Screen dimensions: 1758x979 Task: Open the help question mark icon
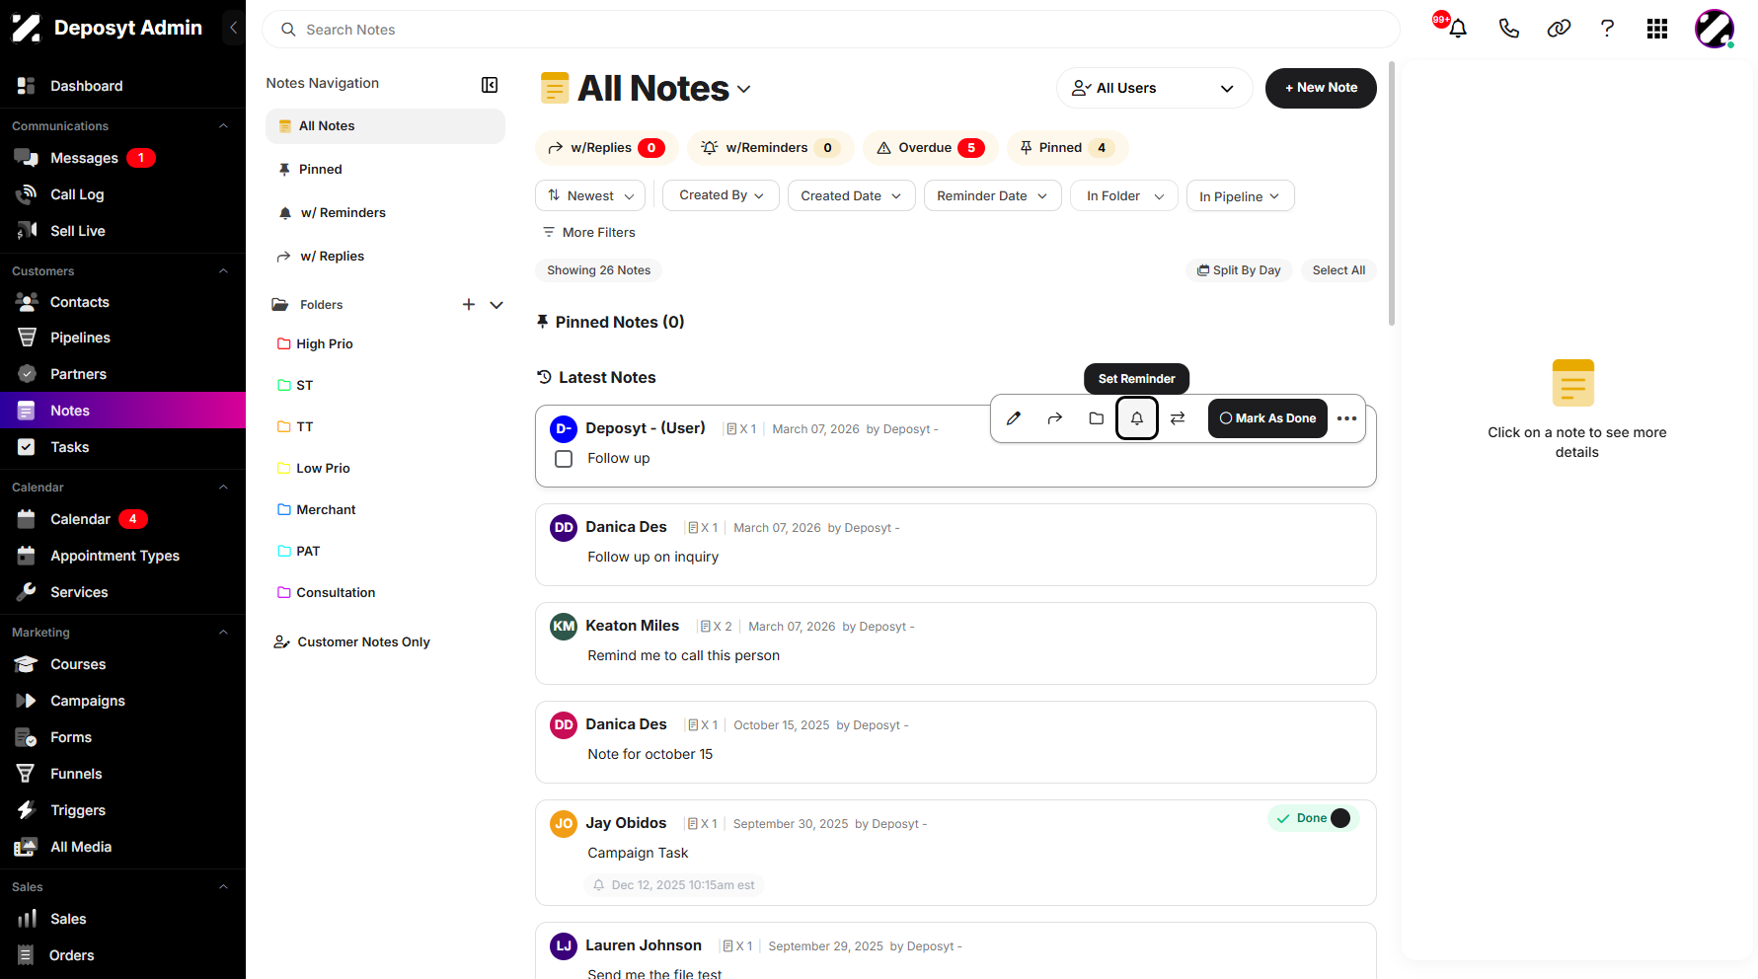click(1607, 29)
